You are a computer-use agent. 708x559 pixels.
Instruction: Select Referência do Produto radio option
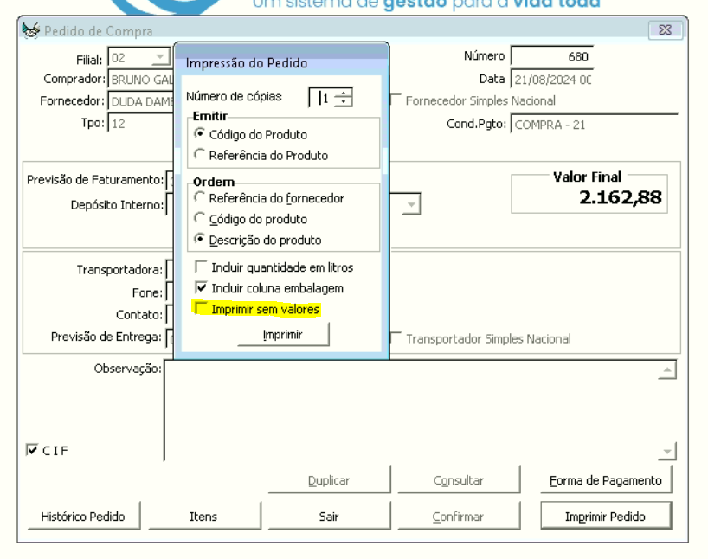pos(201,156)
